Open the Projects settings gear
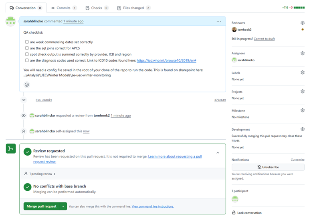 (303, 92)
